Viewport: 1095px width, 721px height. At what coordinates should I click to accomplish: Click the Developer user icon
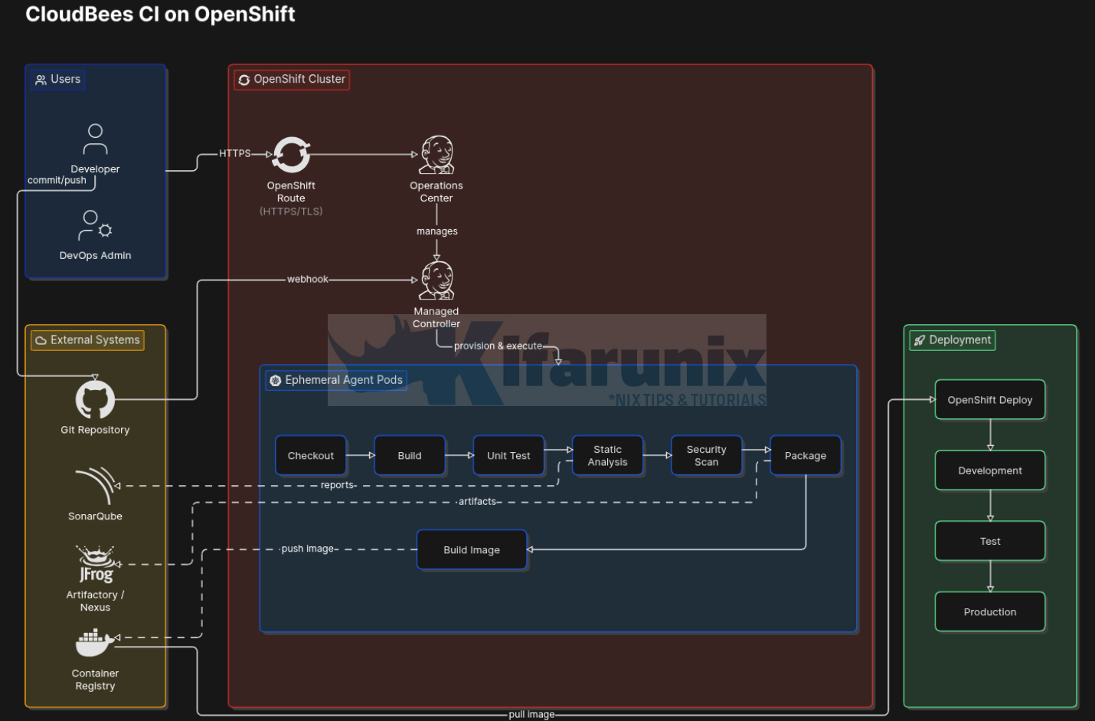pyautogui.click(x=95, y=139)
